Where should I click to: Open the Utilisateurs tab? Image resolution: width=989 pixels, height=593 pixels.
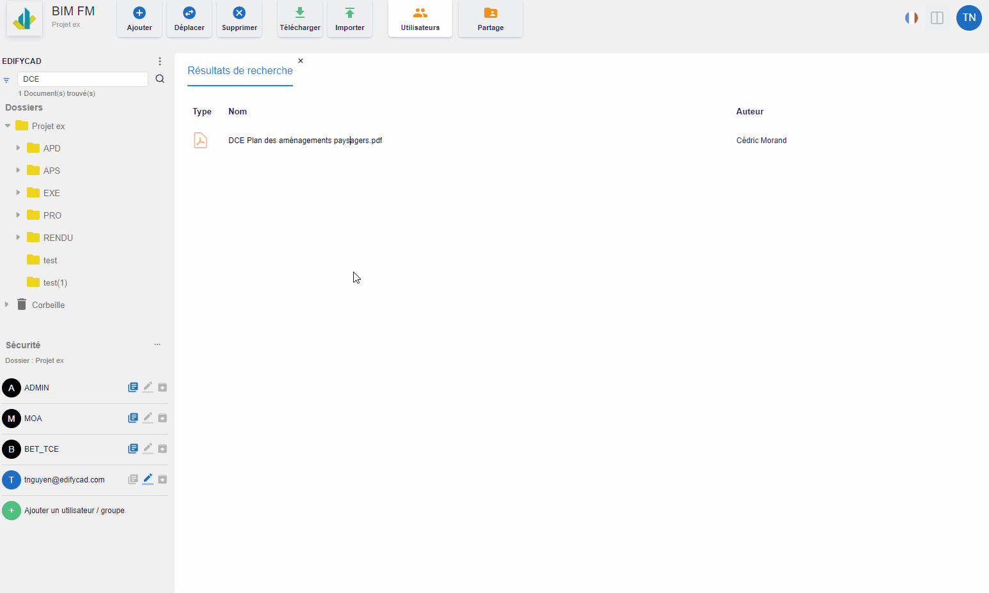[420, 19]
